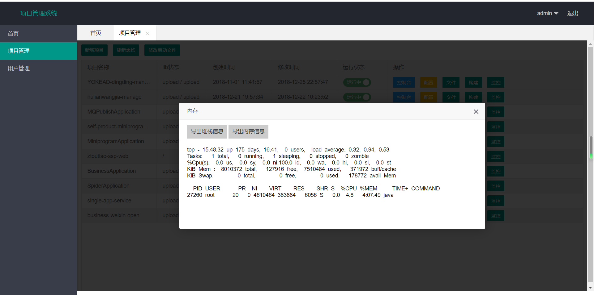Close the 内存 dialog with the X icon
Viewport: 594px width, 295px height.
click(476, 112)
